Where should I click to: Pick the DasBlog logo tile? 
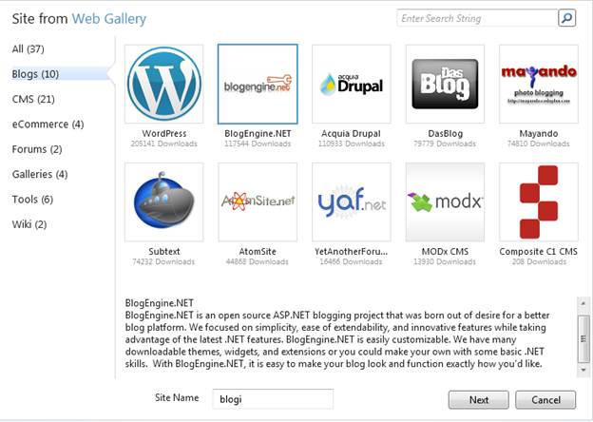coord(445,84)
